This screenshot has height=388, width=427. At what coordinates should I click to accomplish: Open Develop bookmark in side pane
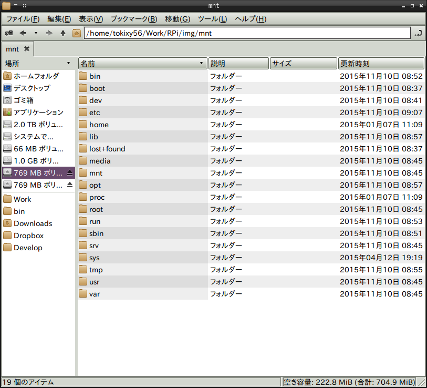[x=38, y=248]
